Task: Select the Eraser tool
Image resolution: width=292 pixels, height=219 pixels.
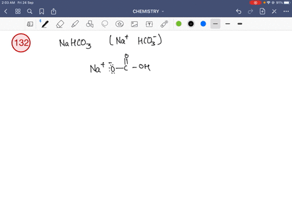Action: 60,24
